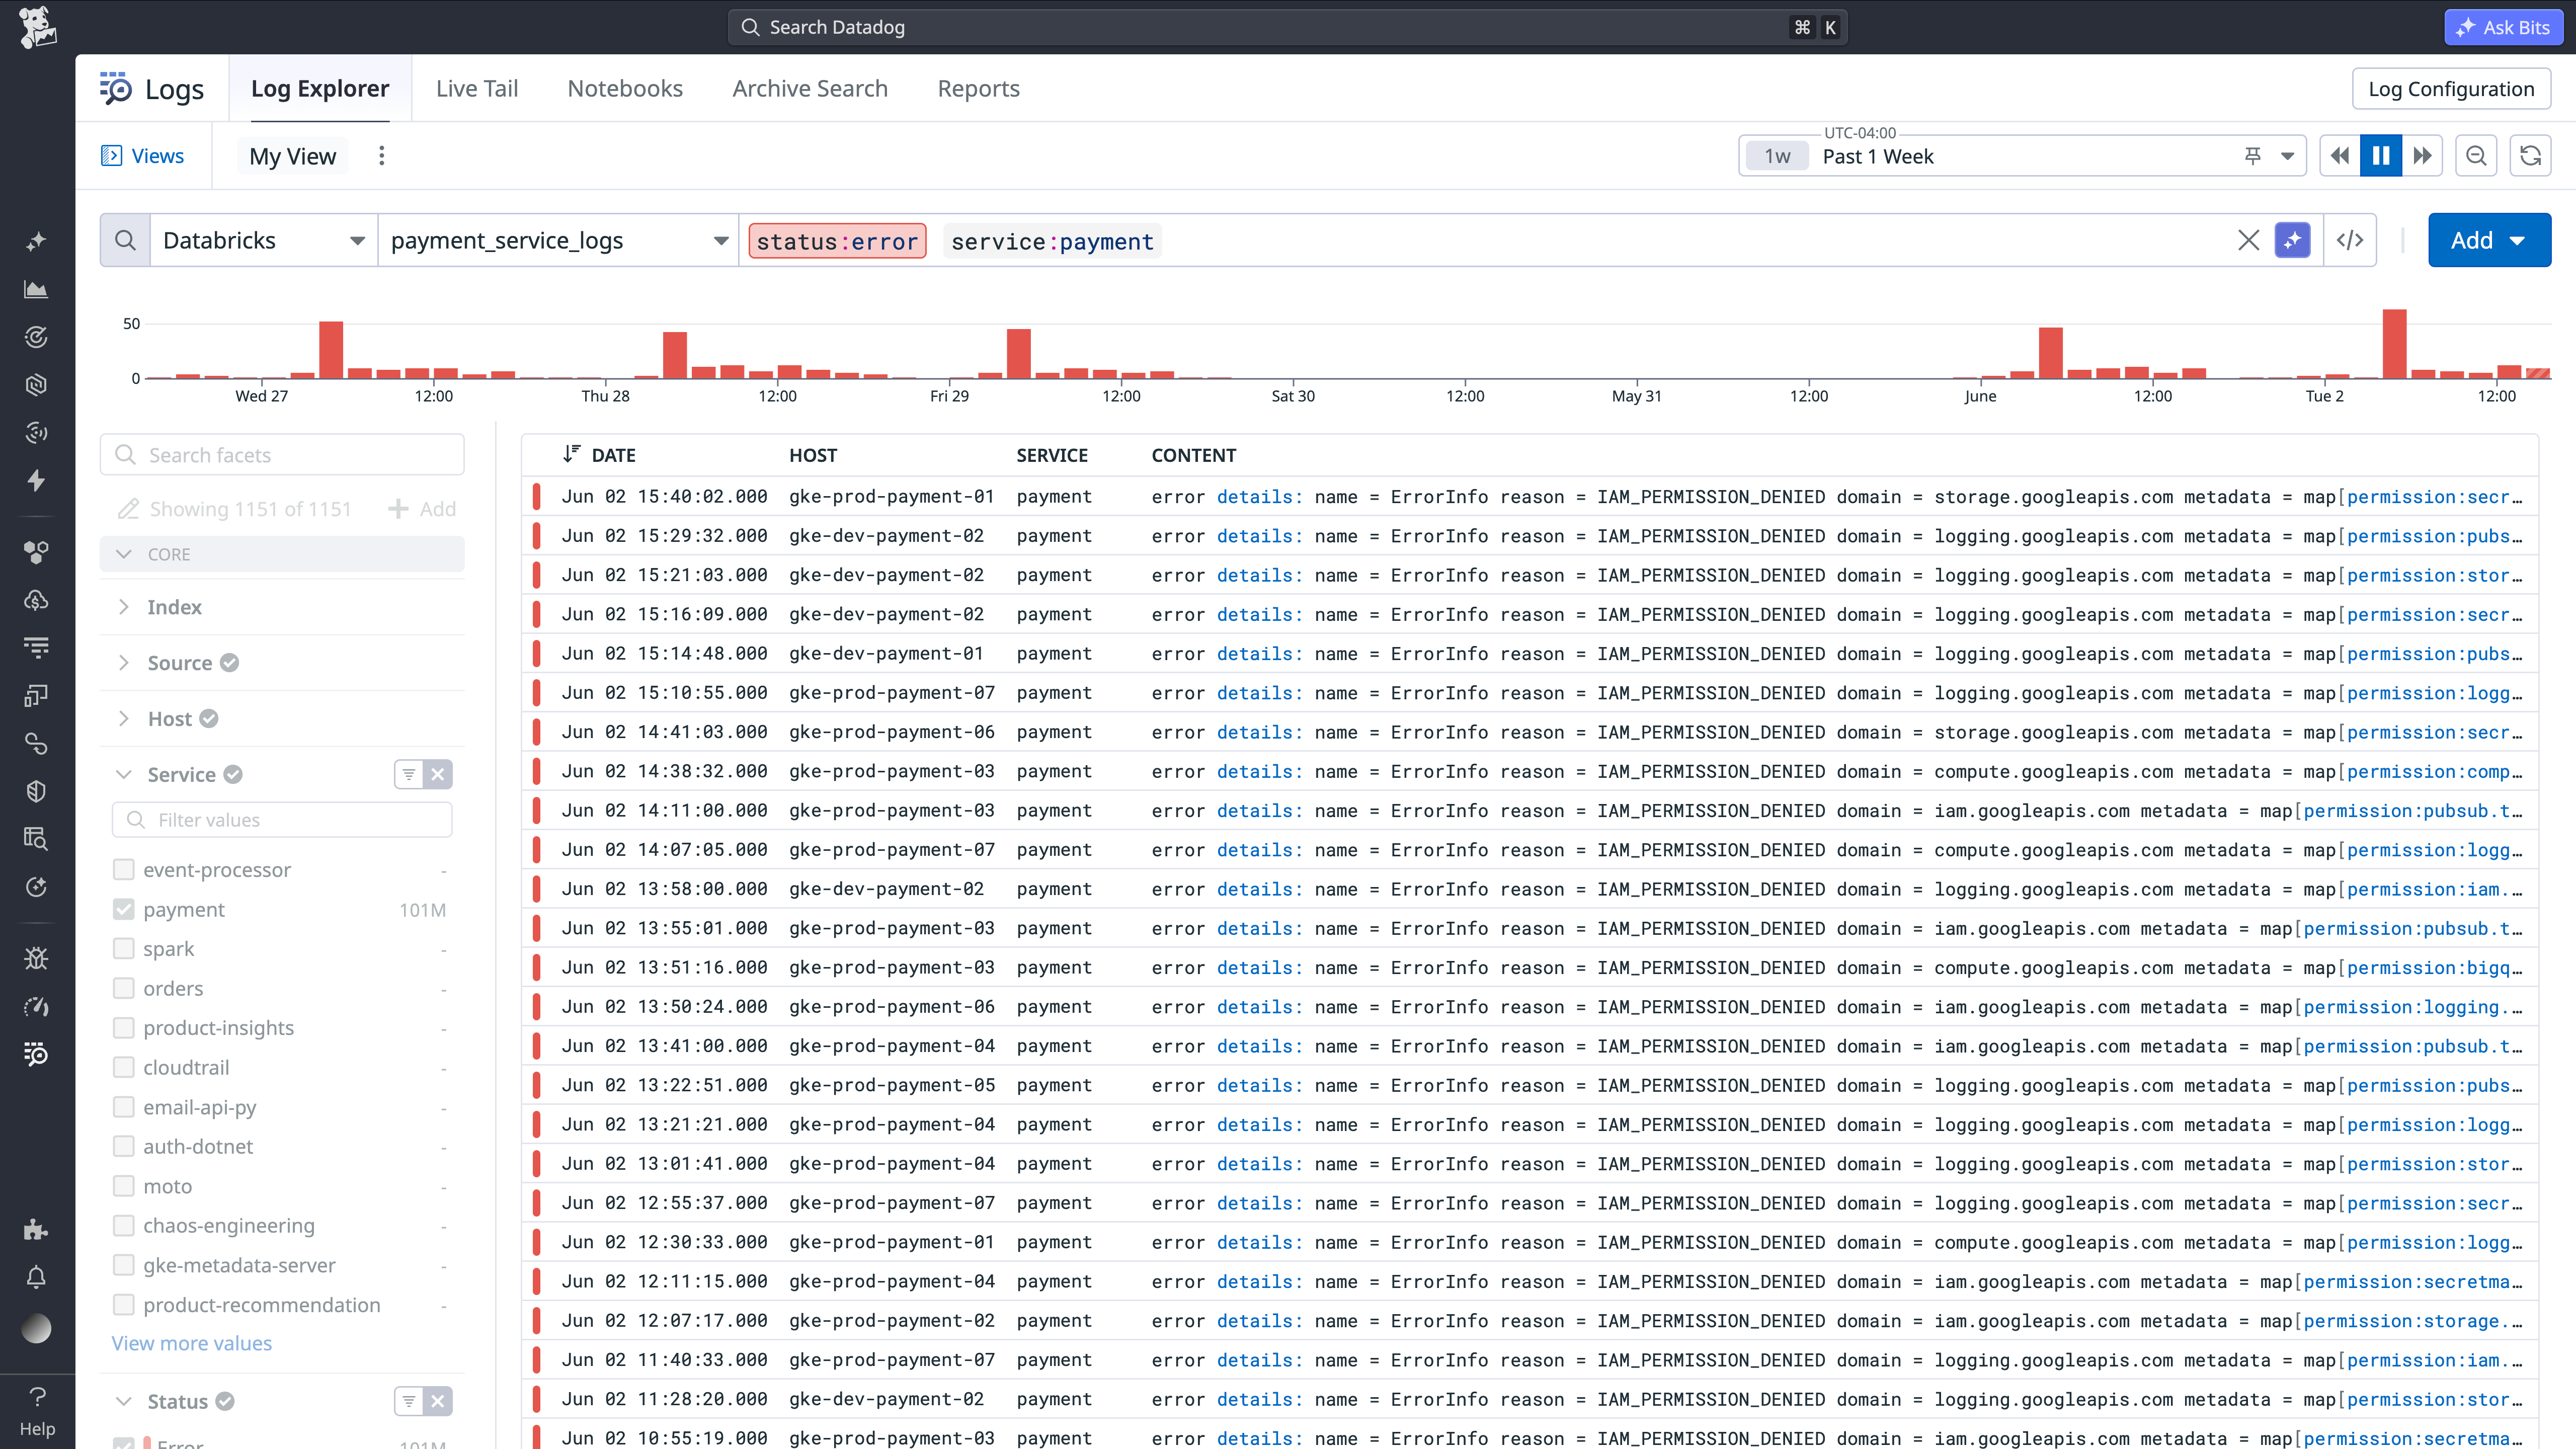Open the time range dropdown arrow

2287,156
